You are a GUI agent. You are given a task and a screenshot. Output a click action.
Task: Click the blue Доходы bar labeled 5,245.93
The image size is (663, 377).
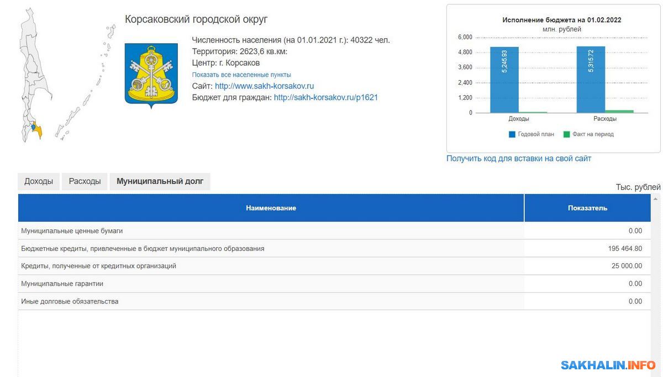coord(504,80)
